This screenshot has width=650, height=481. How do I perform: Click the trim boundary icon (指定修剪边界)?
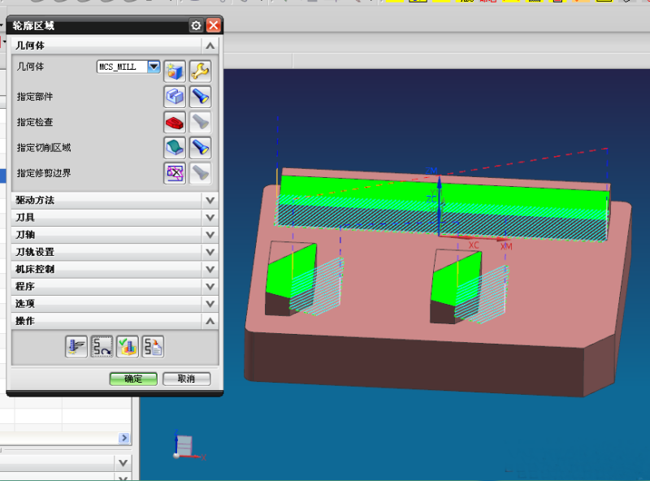click(x=175, y=172)
